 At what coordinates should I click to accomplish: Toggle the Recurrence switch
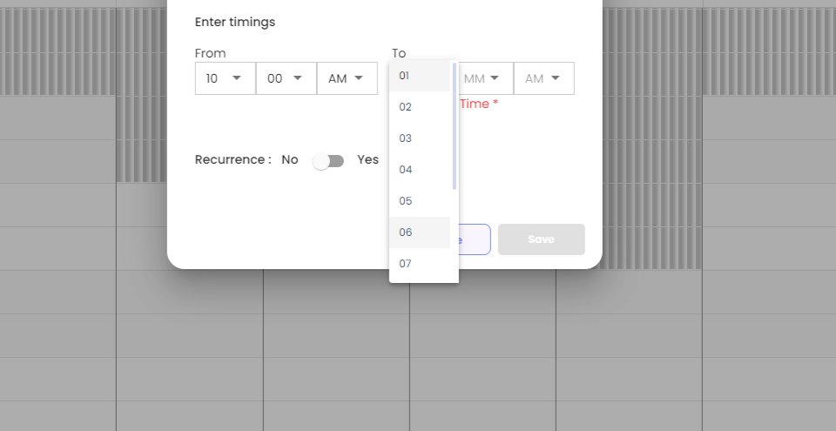tap(328, 160)
